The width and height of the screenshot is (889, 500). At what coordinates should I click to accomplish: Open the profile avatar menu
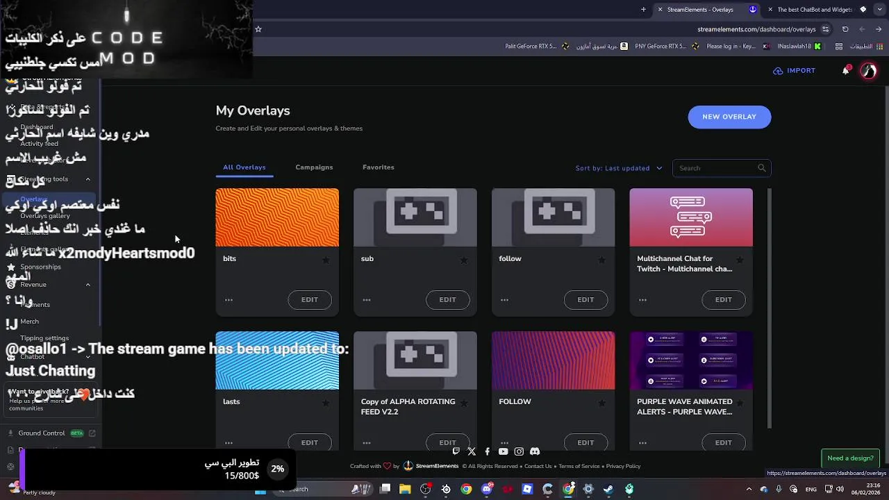pyautogui.click(x=868, y=71)
